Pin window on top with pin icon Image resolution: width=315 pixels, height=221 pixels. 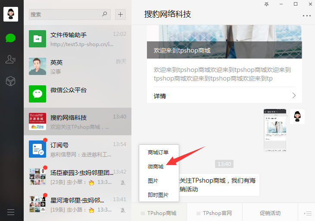[x=266, y=4]
